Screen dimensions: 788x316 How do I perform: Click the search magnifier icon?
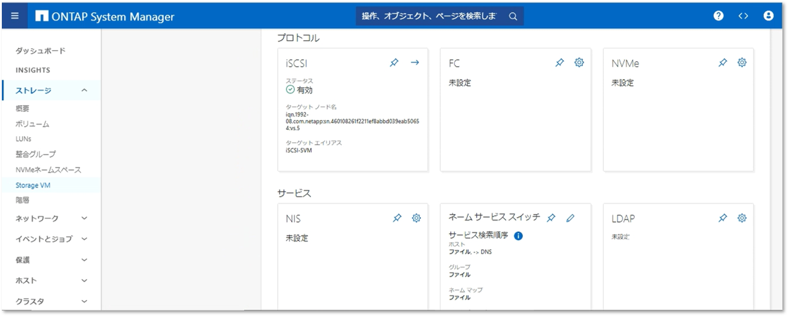point(513,17)
